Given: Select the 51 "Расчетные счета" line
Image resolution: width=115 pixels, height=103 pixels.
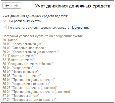Looking at the screenshot, I should point(19,56).
